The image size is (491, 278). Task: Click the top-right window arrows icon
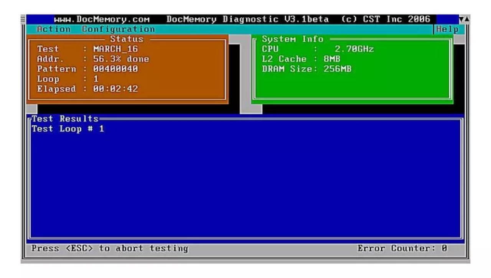[x=463, y=19]
